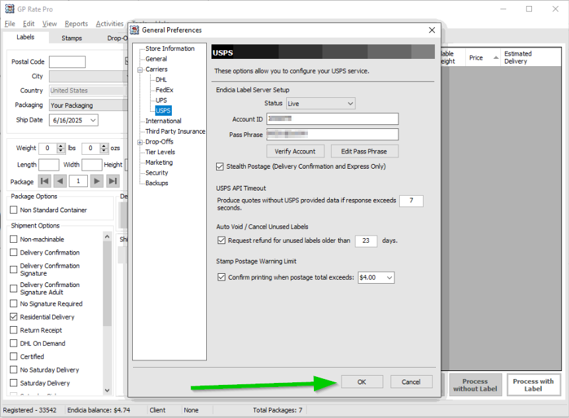The height and width of the screenshot is (418, 569).
Task: Toggle Confirm printing when postage exceeds checkbox
Action: click(x=221, y=277)
